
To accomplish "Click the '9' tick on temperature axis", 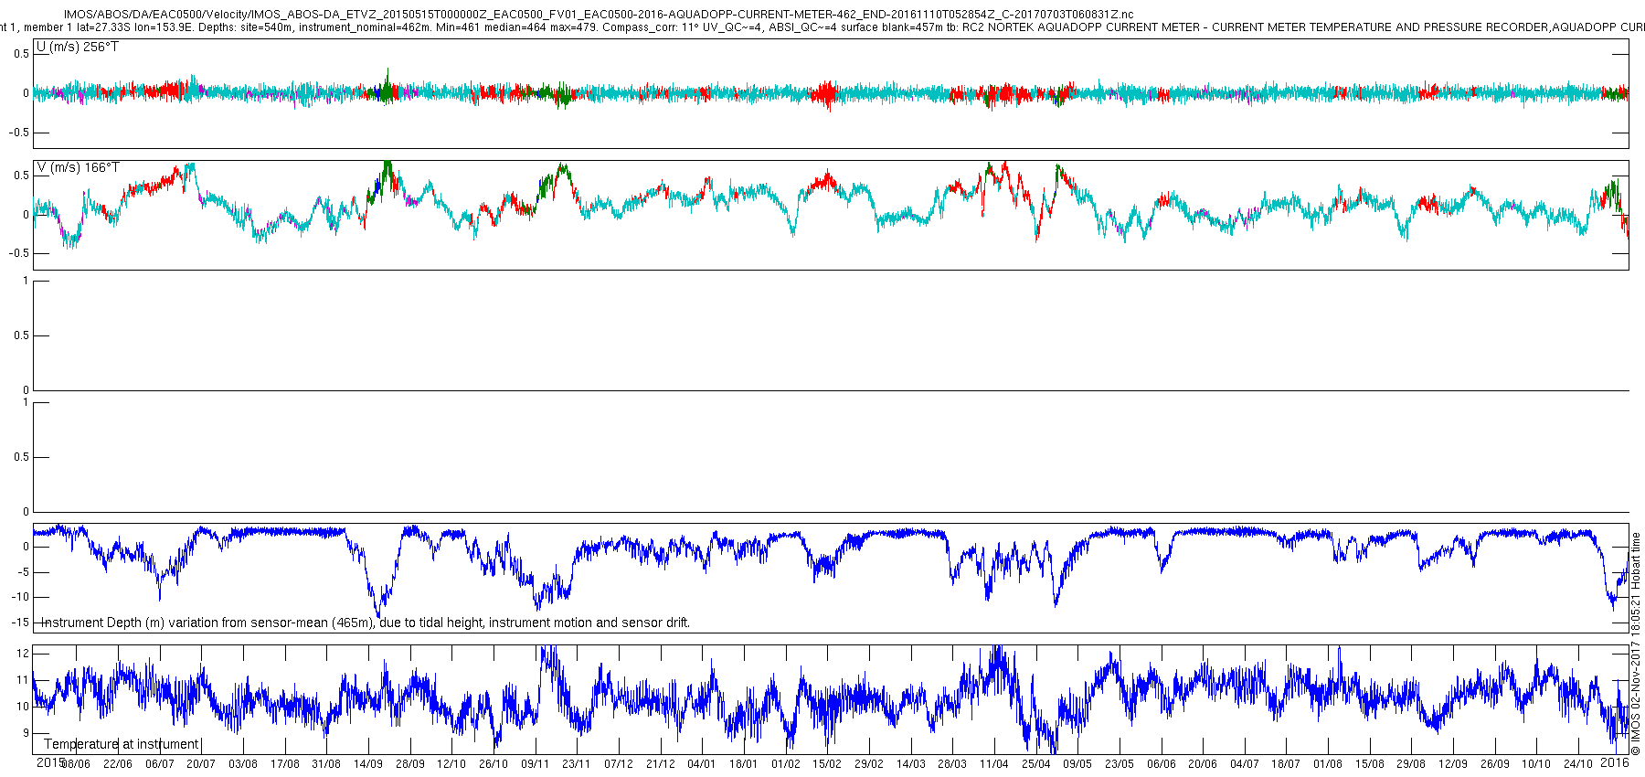I will 26,733.
